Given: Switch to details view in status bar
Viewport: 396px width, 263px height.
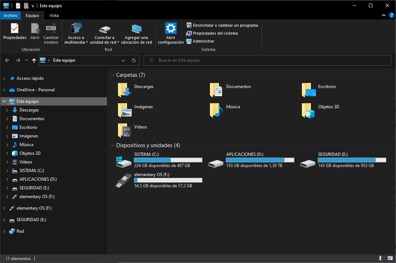Looking at the screenshot, I should [382, 258].
